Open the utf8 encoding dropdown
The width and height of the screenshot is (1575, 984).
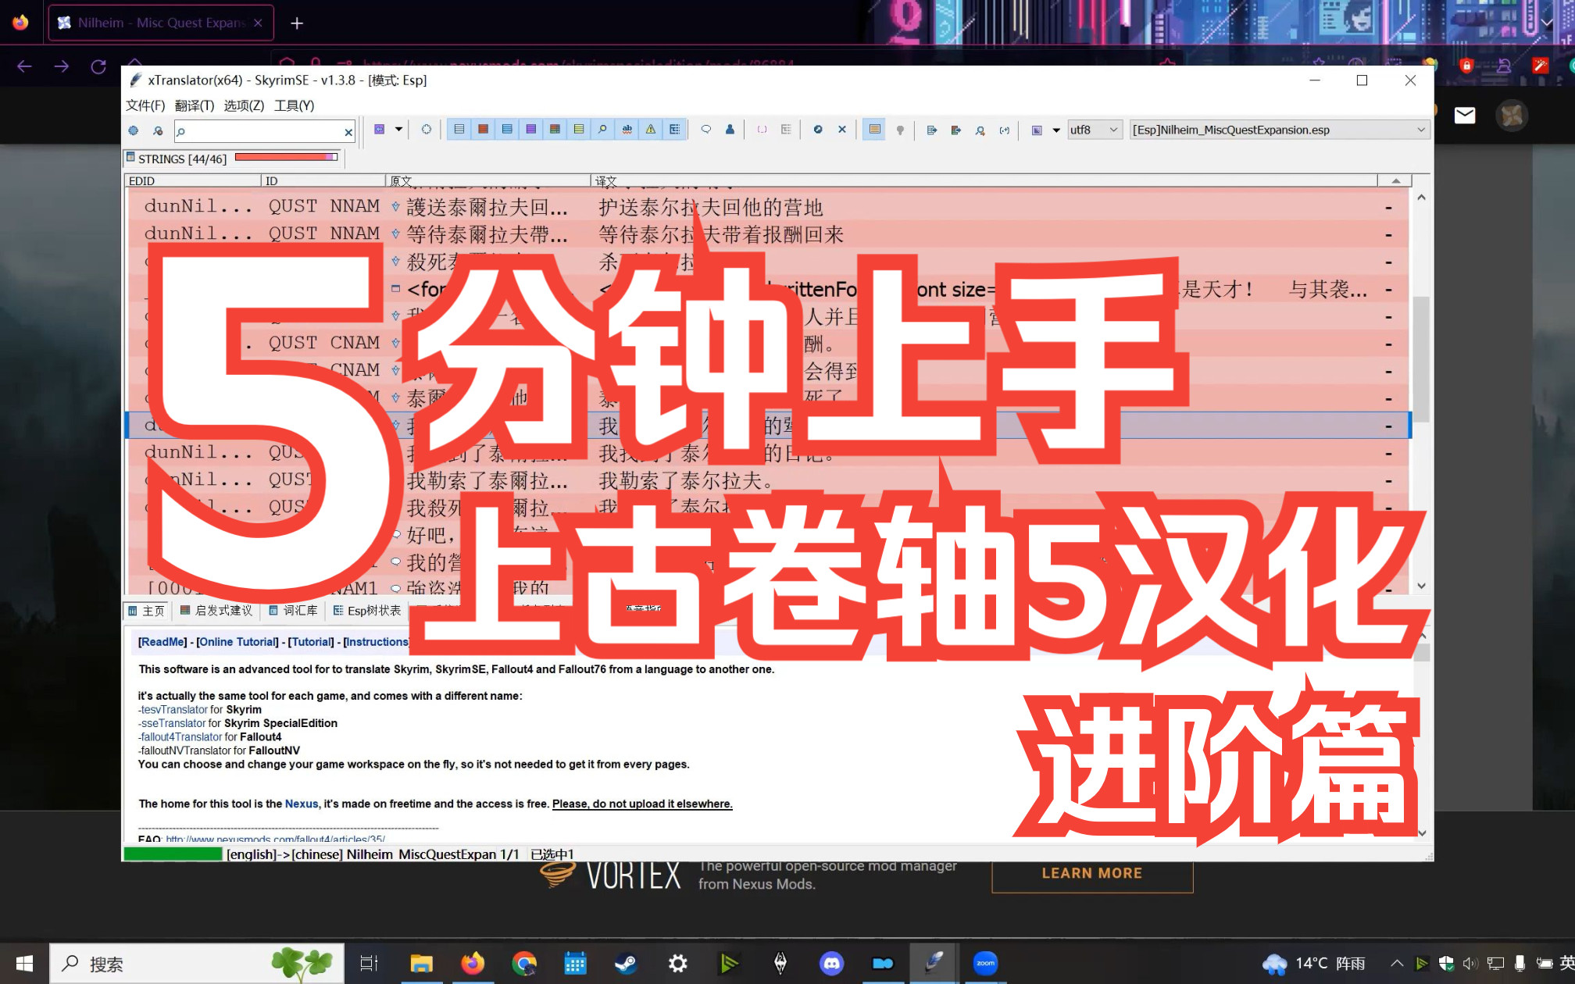tap(1095, 130)
